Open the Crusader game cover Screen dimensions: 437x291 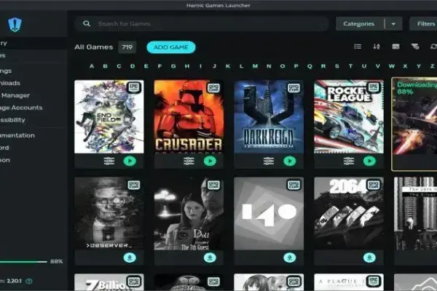[x=189, y=116]
